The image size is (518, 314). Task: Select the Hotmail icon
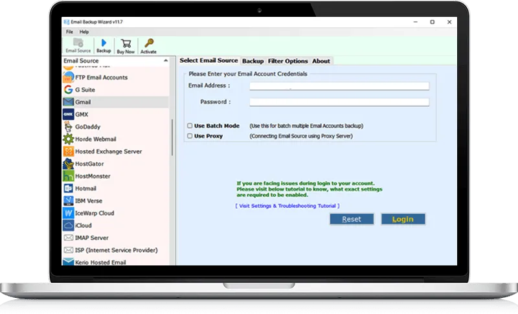pos(69,188)
